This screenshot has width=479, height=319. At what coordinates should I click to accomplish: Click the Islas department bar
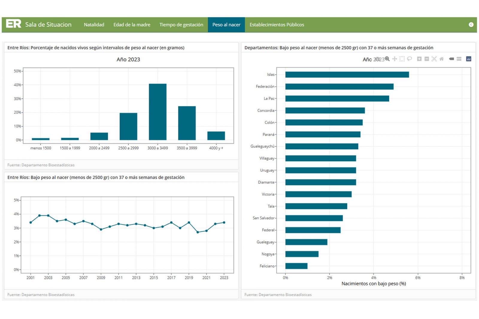[x=347, y=75]
